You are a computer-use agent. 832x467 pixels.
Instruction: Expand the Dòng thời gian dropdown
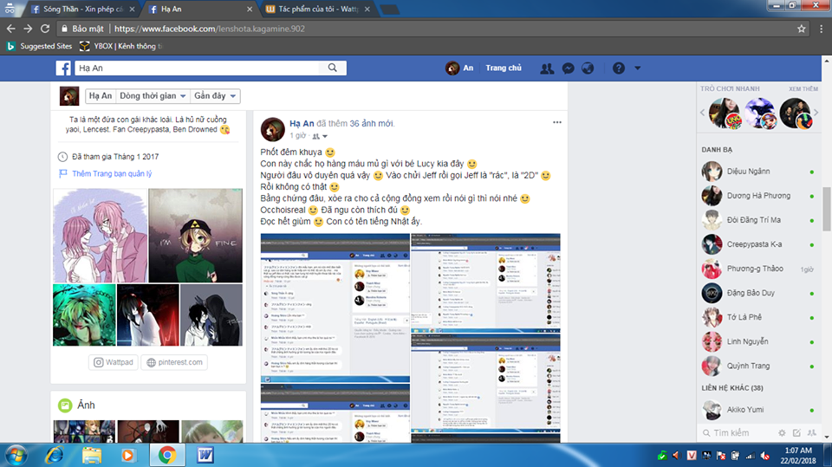[151, 96]
